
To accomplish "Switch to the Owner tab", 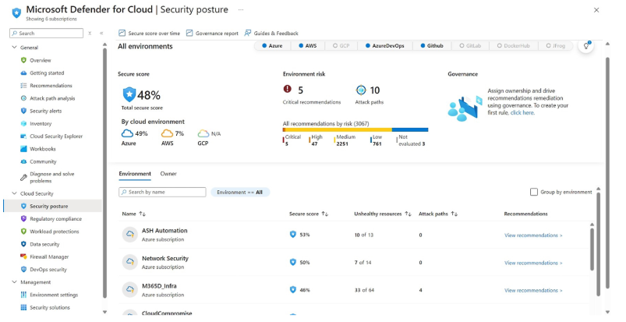I will pyautogui.click(x=168, y=174).
